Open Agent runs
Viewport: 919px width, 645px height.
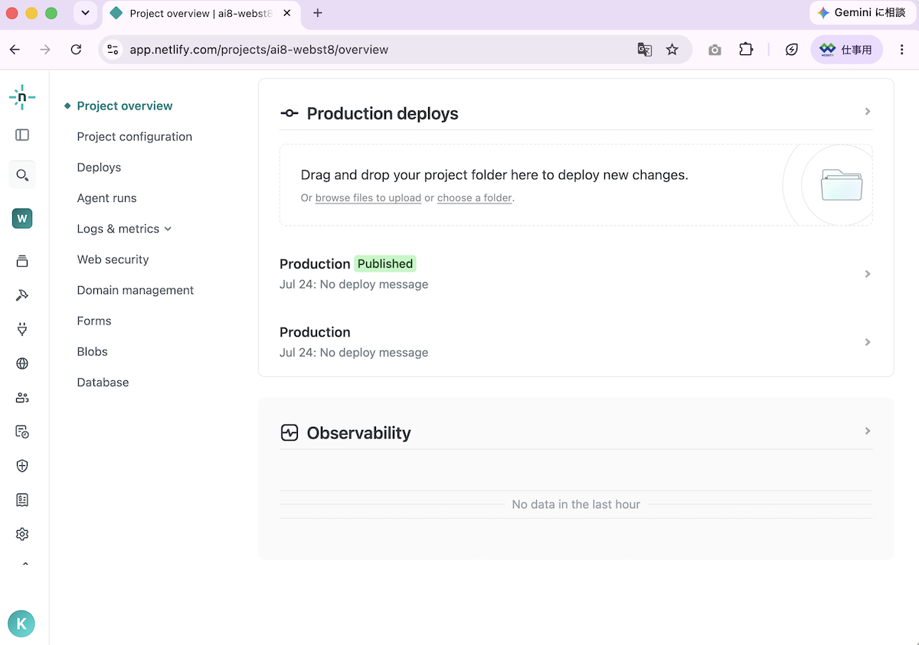pyautogui.click(x=106, y=197)
